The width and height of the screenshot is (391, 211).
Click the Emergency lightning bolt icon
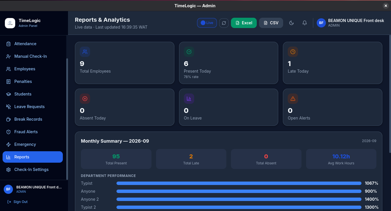9,144
